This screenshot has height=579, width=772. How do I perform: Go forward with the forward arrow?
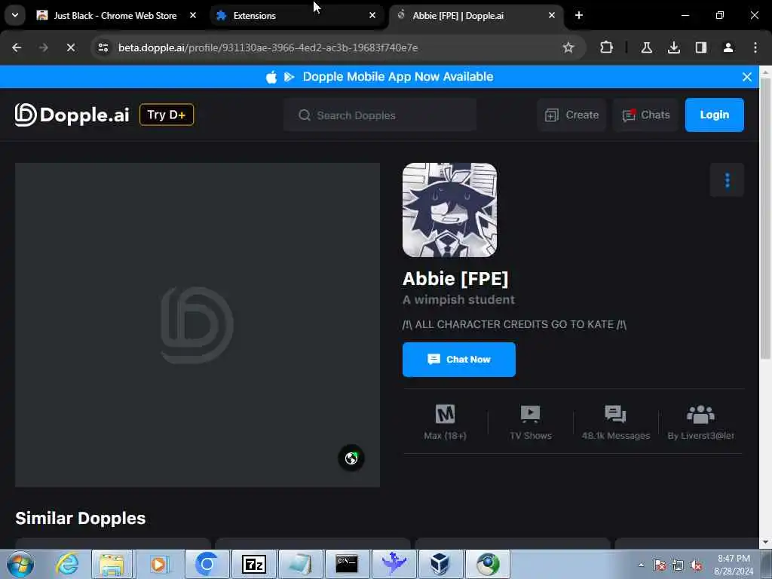pyautogui.click(x=43, y=47)
